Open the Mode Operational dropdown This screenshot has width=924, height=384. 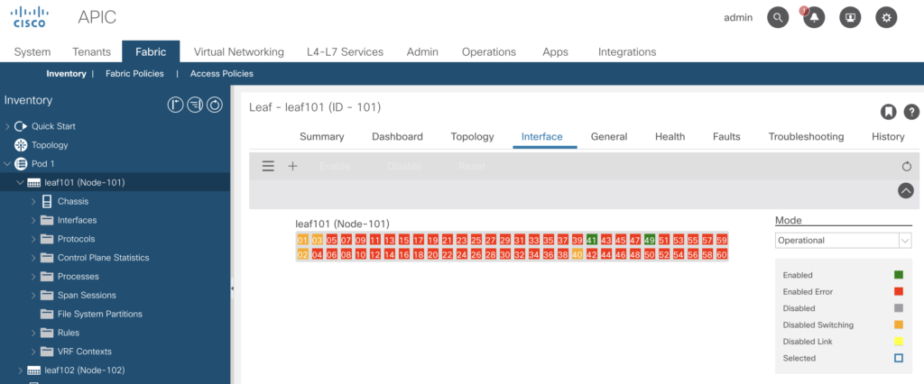(844, 241)
